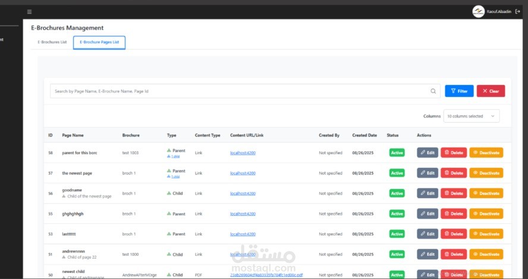Deactivate the 'ghghghhgh' page

[x=486, y=214]
